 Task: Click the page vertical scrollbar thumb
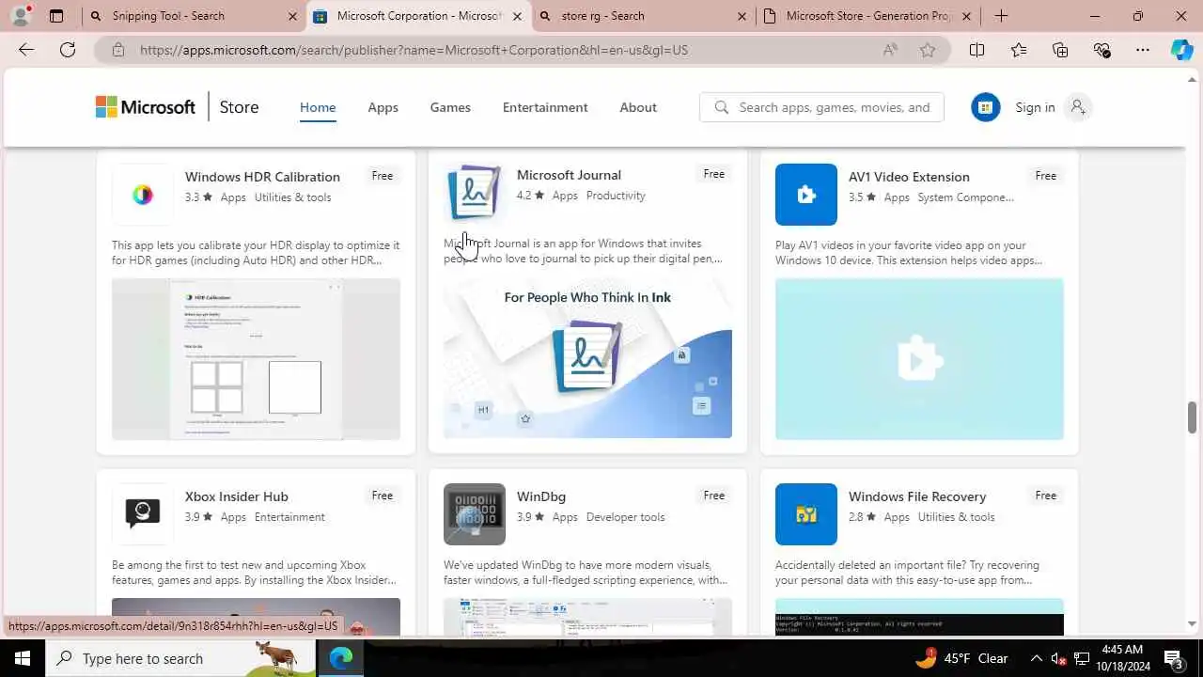coord(1193,417)
